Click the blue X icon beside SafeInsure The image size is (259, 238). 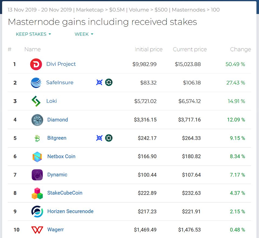pyautogui.click(x=99, y=82)
